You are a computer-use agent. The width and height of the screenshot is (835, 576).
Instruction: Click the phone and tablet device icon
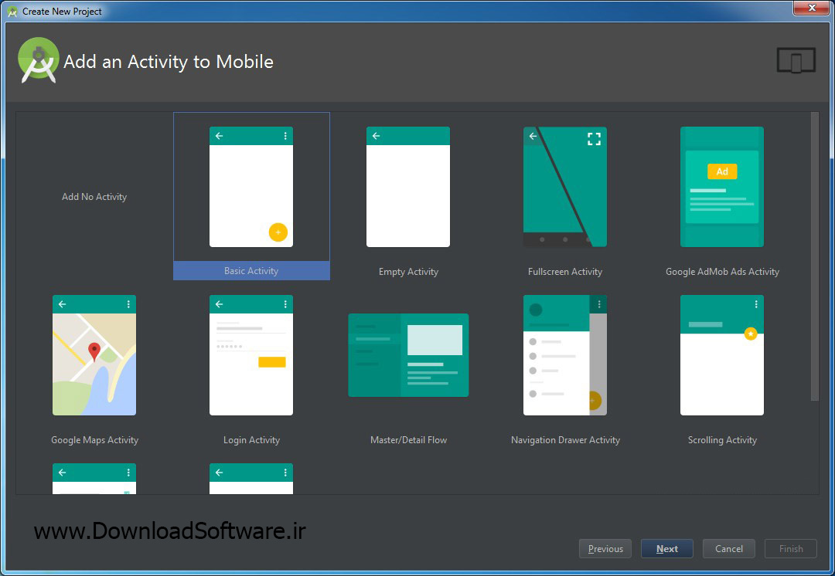[x=796, y=60]
